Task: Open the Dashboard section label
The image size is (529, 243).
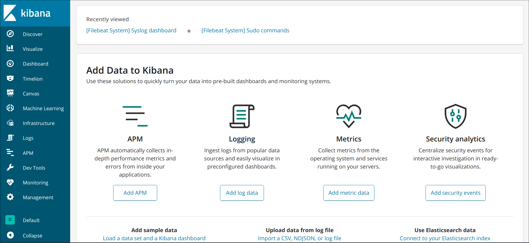Action: point(36,64)
